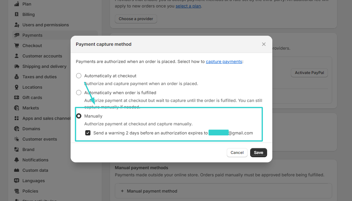Image resolution: width=352 pixels, height=201 pixels.
Task: Click the Activate PayPal button
Action: [x=309, y=73]
